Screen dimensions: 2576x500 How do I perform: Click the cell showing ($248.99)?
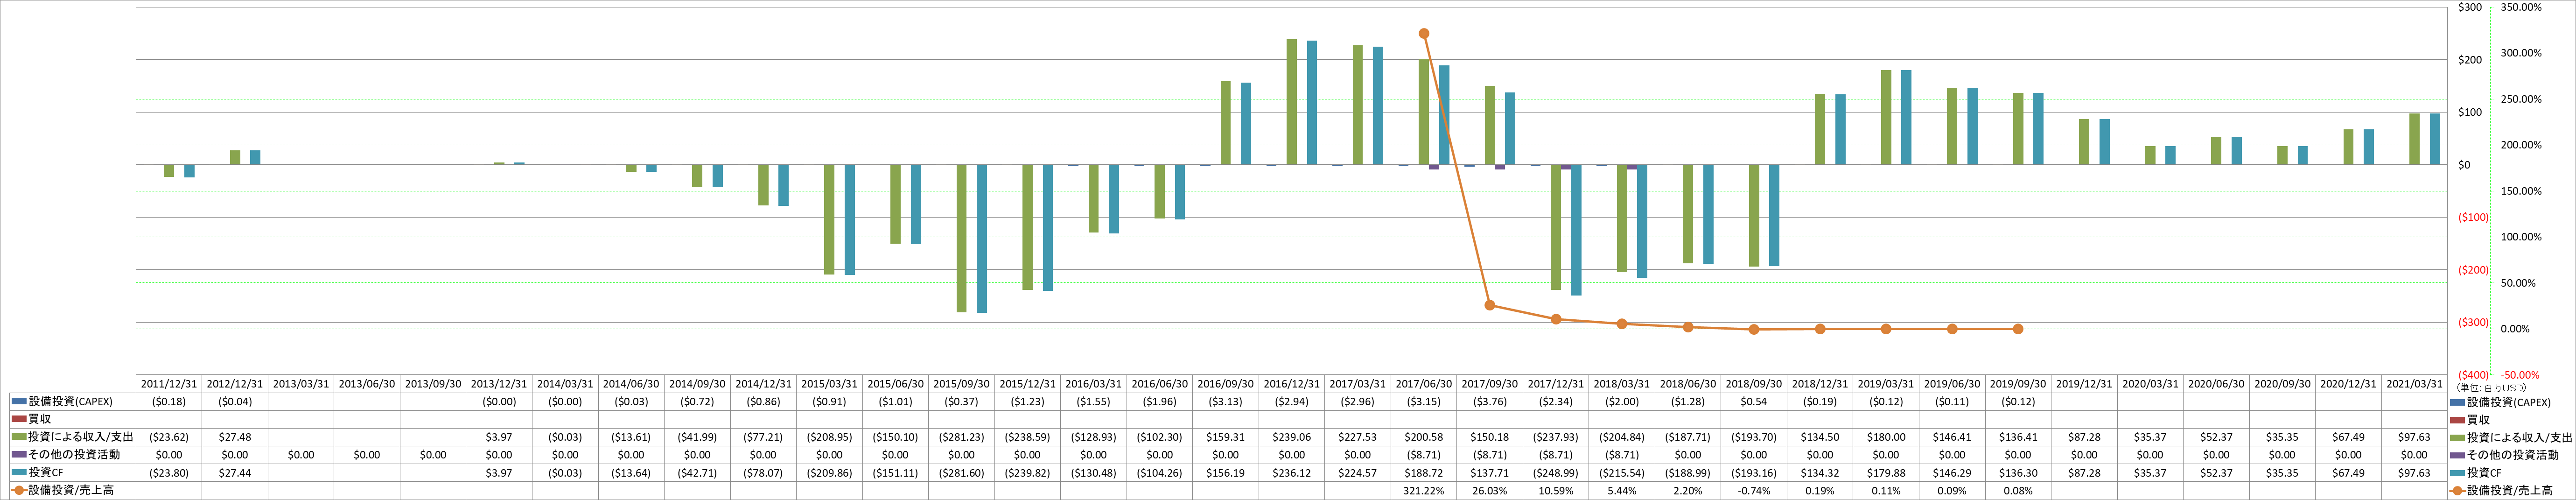[x=1556, y=473]
